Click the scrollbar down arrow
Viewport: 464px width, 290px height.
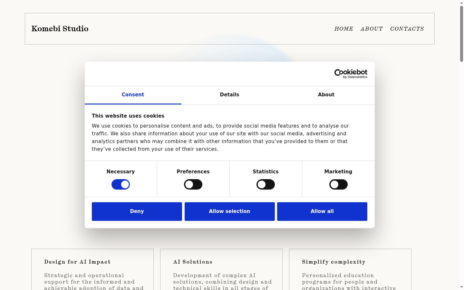tap(461, 287)
